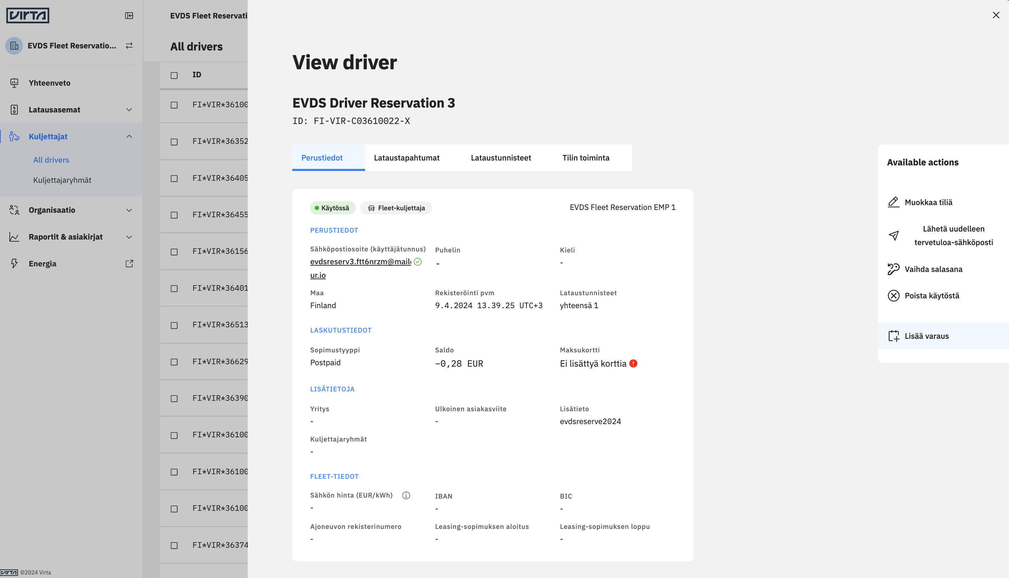
Task: Click the Fleet-kuljettaja badge car icon
Action: pyautogui.click(x=371, y=208)
